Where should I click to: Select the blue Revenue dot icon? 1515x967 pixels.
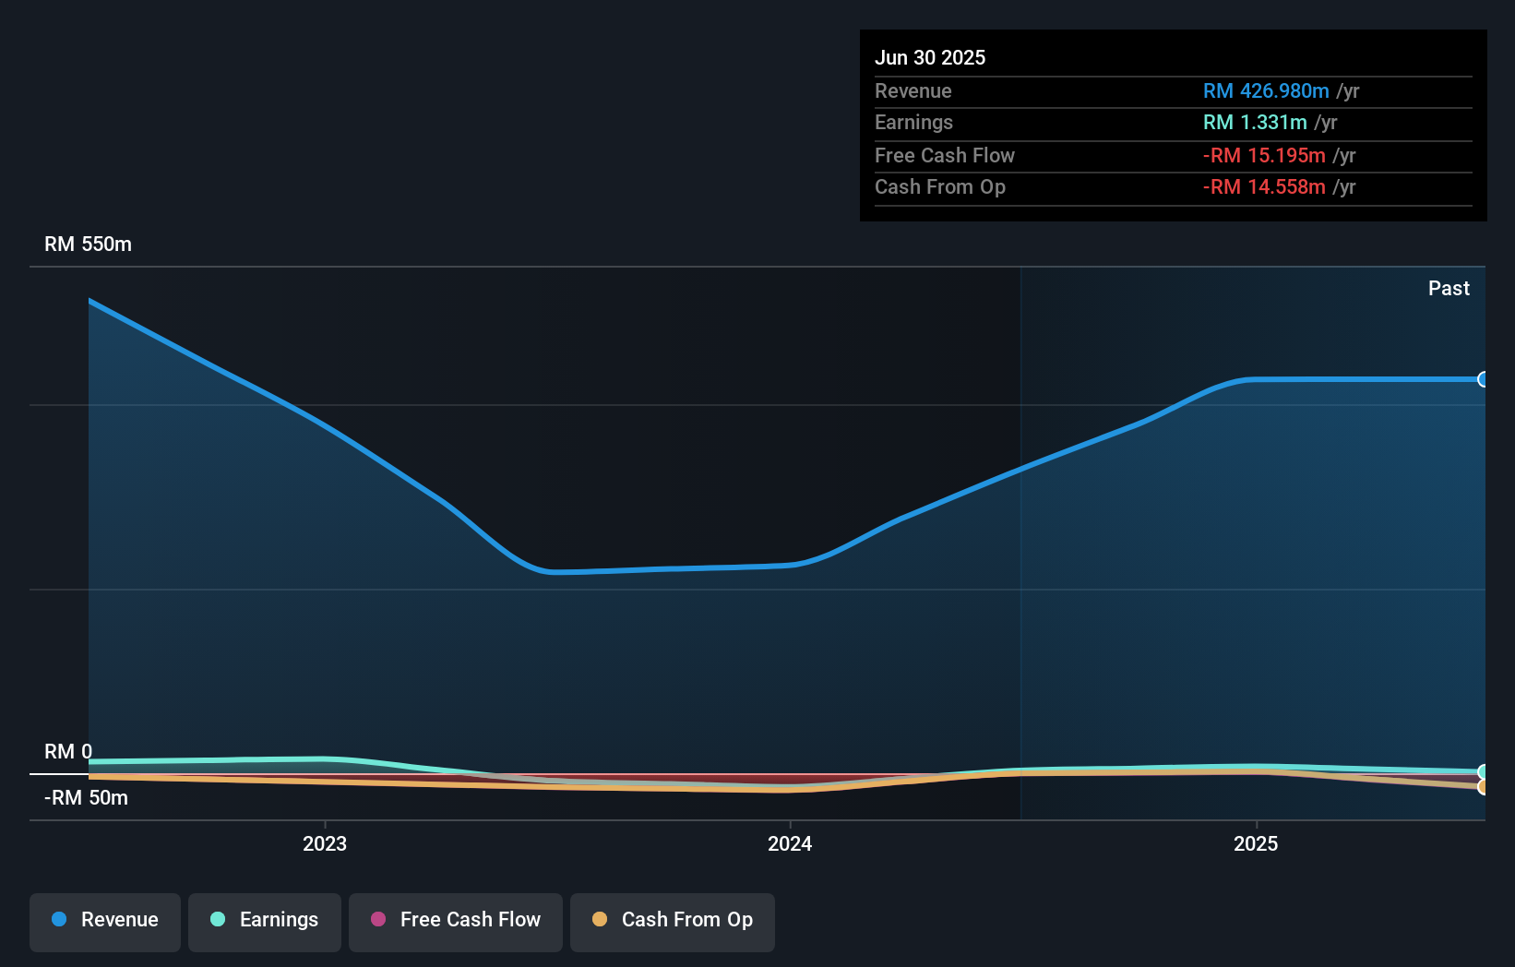58,920
